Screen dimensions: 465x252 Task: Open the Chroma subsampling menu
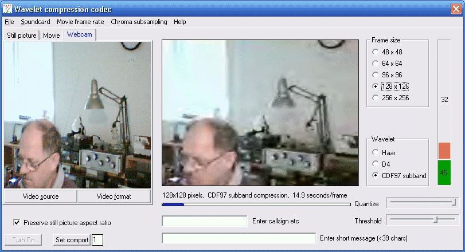(x=139, y=22)
